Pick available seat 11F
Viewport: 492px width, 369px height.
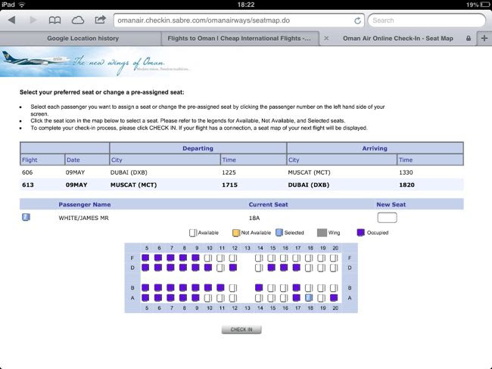(x=220, y=258)
